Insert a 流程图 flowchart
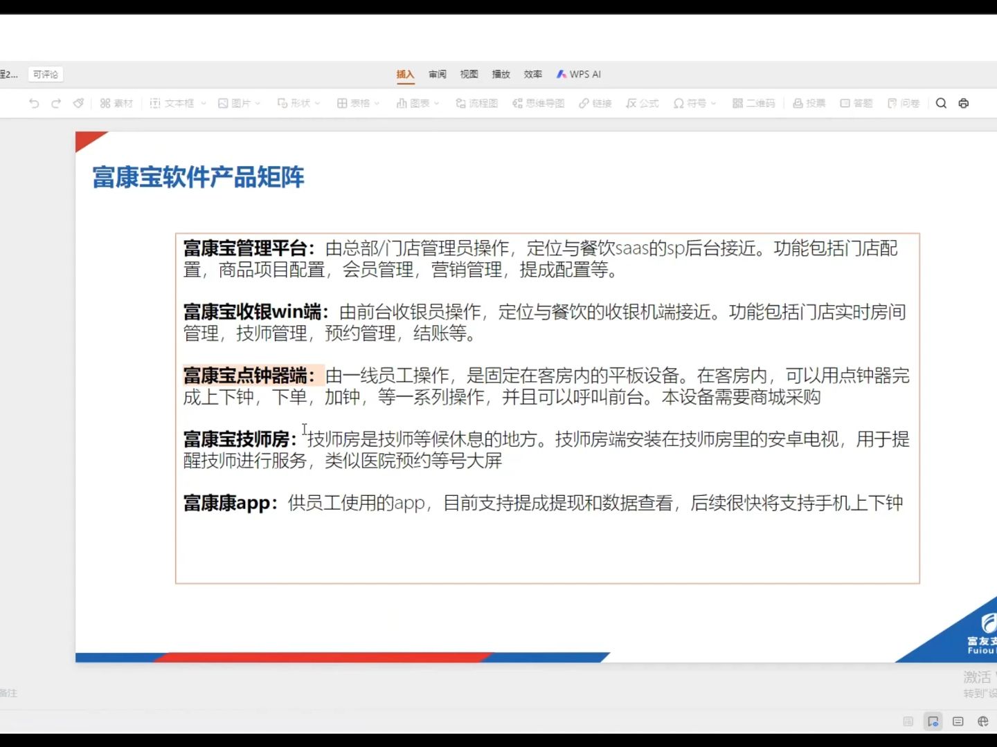This screenshot has height=747, width=997. click(476, 103)
